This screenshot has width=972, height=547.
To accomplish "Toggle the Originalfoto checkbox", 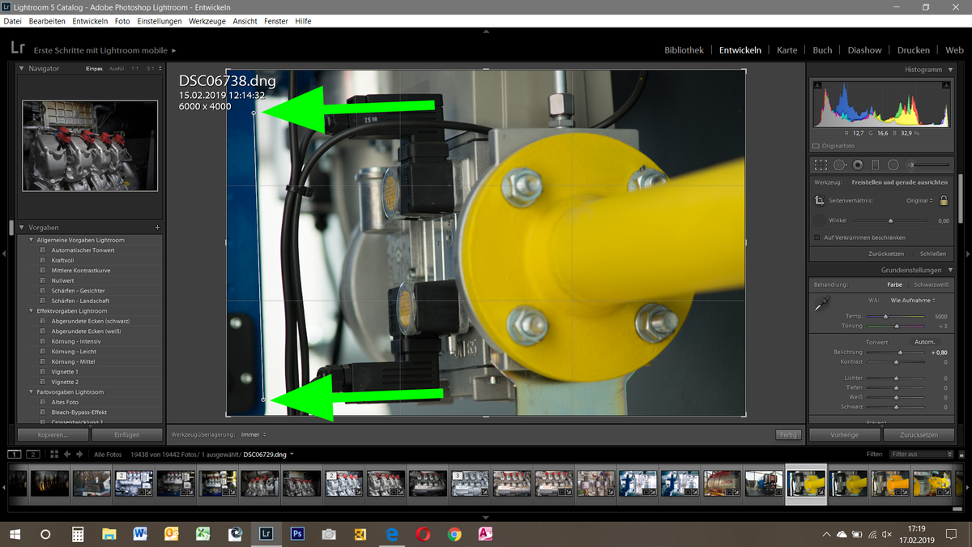I will click(x=814, y=146).
